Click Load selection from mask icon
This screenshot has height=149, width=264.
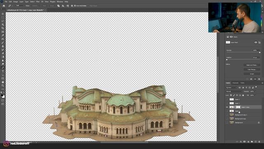247,79
